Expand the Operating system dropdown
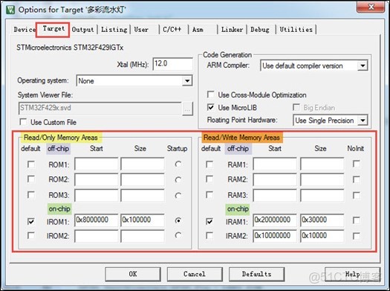390x291 pixels. 187,80
